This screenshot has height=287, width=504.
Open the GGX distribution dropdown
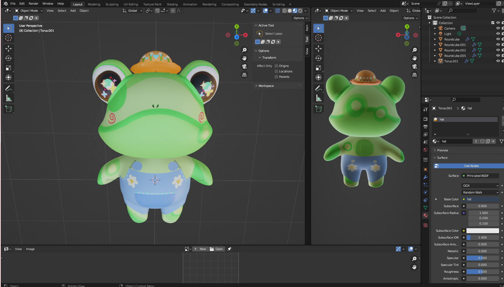pos(480,186)
